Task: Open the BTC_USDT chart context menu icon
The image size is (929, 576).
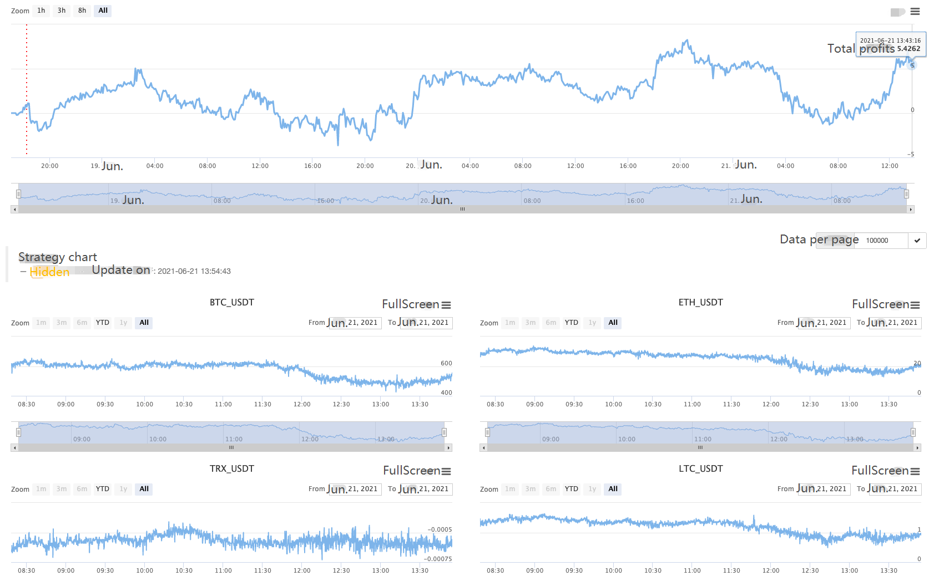Action: (446, 305)
